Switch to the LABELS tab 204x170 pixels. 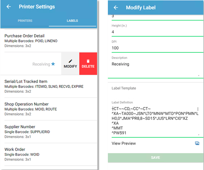pos(72,21)
